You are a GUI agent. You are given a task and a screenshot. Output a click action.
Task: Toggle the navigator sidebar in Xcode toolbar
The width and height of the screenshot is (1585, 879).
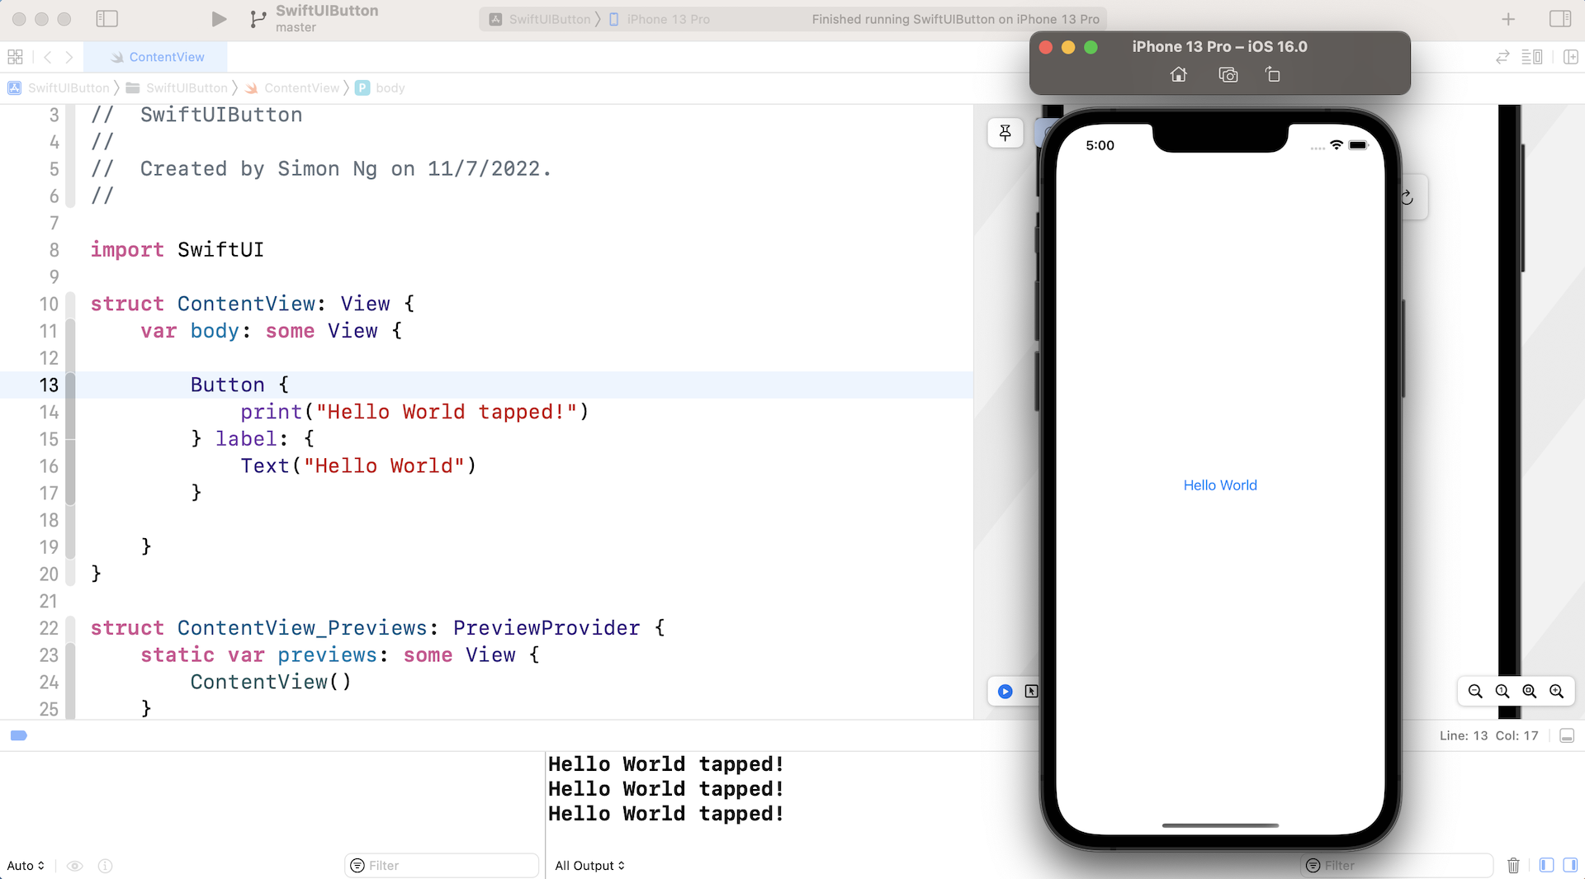click(x=107, y=19)
